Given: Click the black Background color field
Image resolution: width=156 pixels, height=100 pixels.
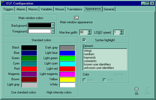Looking at the screenshot, I should 40,25.
